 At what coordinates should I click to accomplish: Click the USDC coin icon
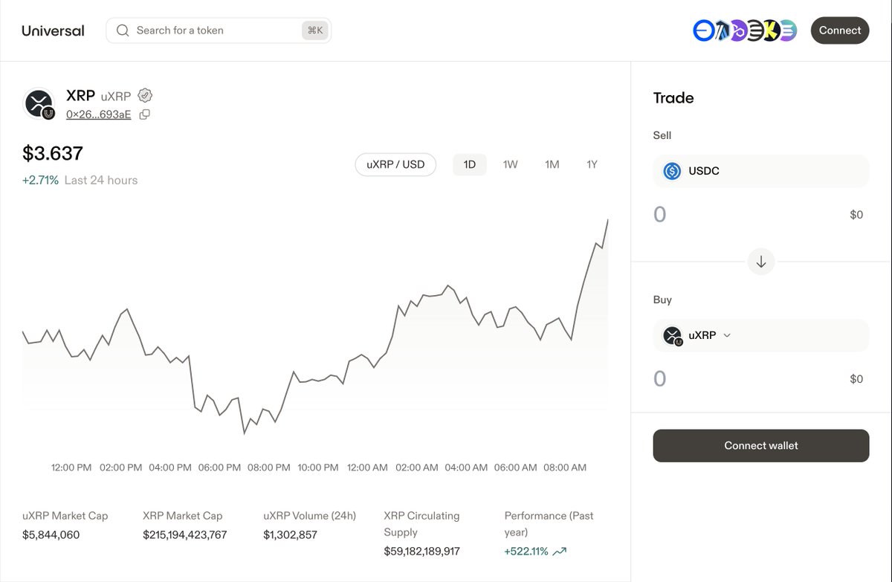(x=672, y=171)
